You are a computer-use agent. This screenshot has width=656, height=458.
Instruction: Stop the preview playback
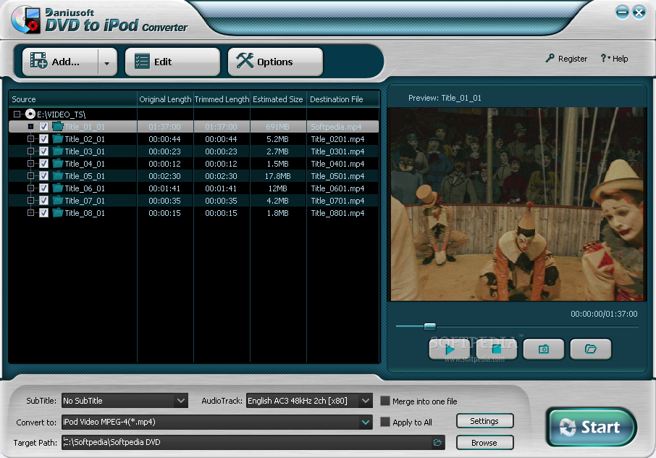coord(497,349)
